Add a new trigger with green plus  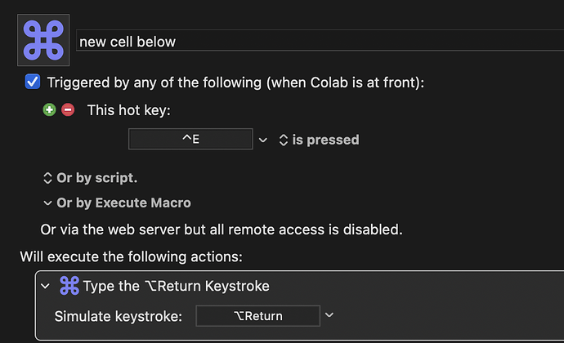(49, 109)
